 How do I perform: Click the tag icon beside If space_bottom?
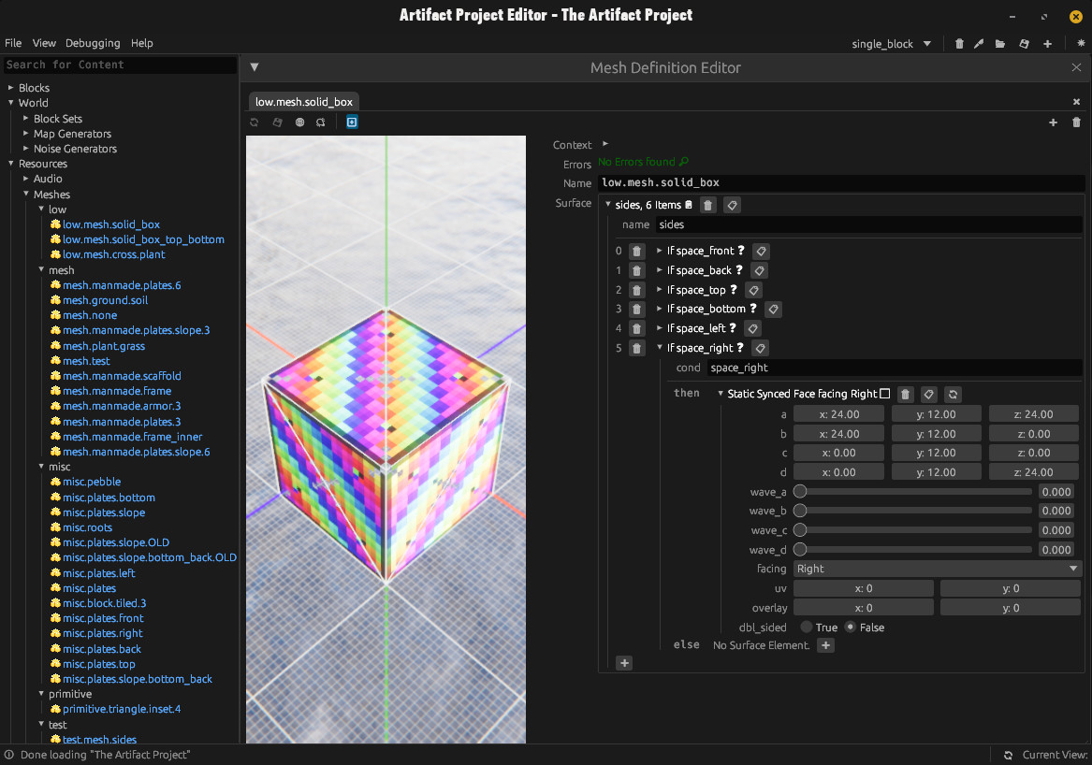click(x=773, y=309)
